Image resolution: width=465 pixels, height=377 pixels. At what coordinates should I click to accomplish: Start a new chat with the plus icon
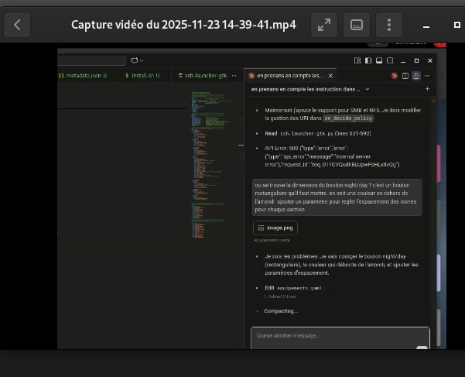[427, 89]
